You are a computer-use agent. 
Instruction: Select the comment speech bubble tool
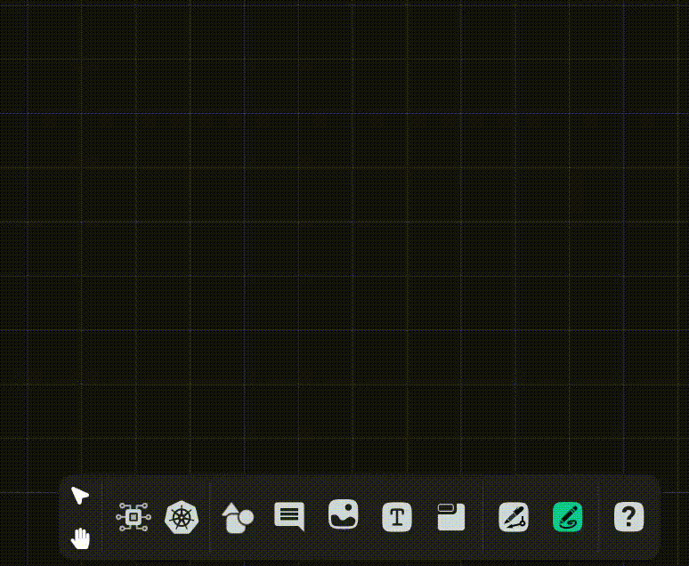coord(289,516)
